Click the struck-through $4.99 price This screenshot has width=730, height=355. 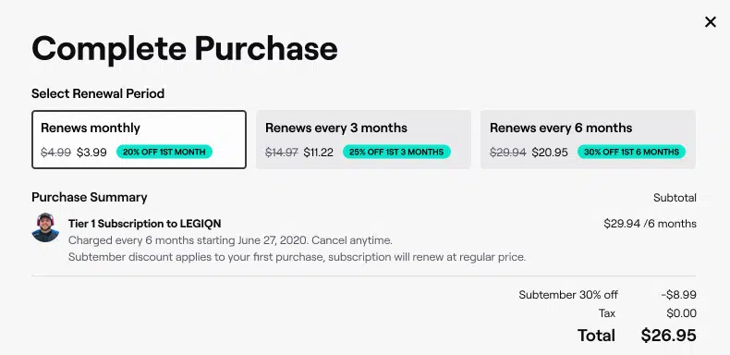55,153
